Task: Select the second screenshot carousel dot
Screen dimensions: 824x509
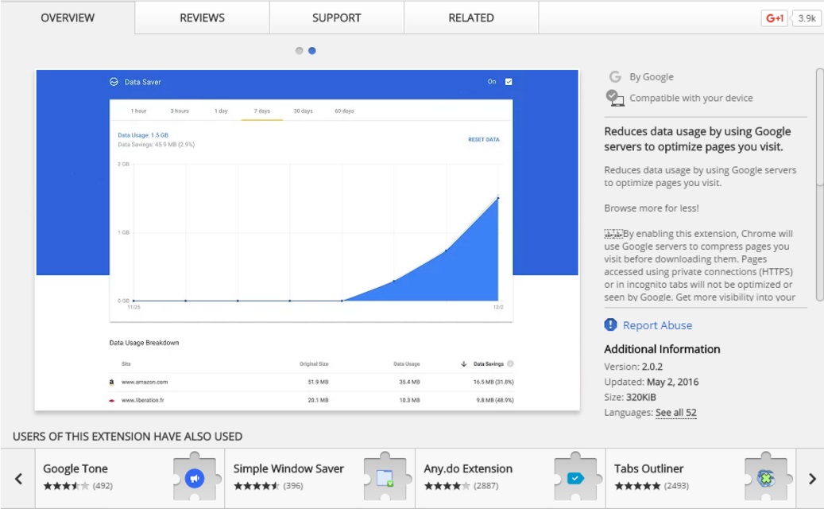Action: tap(312, 51)
